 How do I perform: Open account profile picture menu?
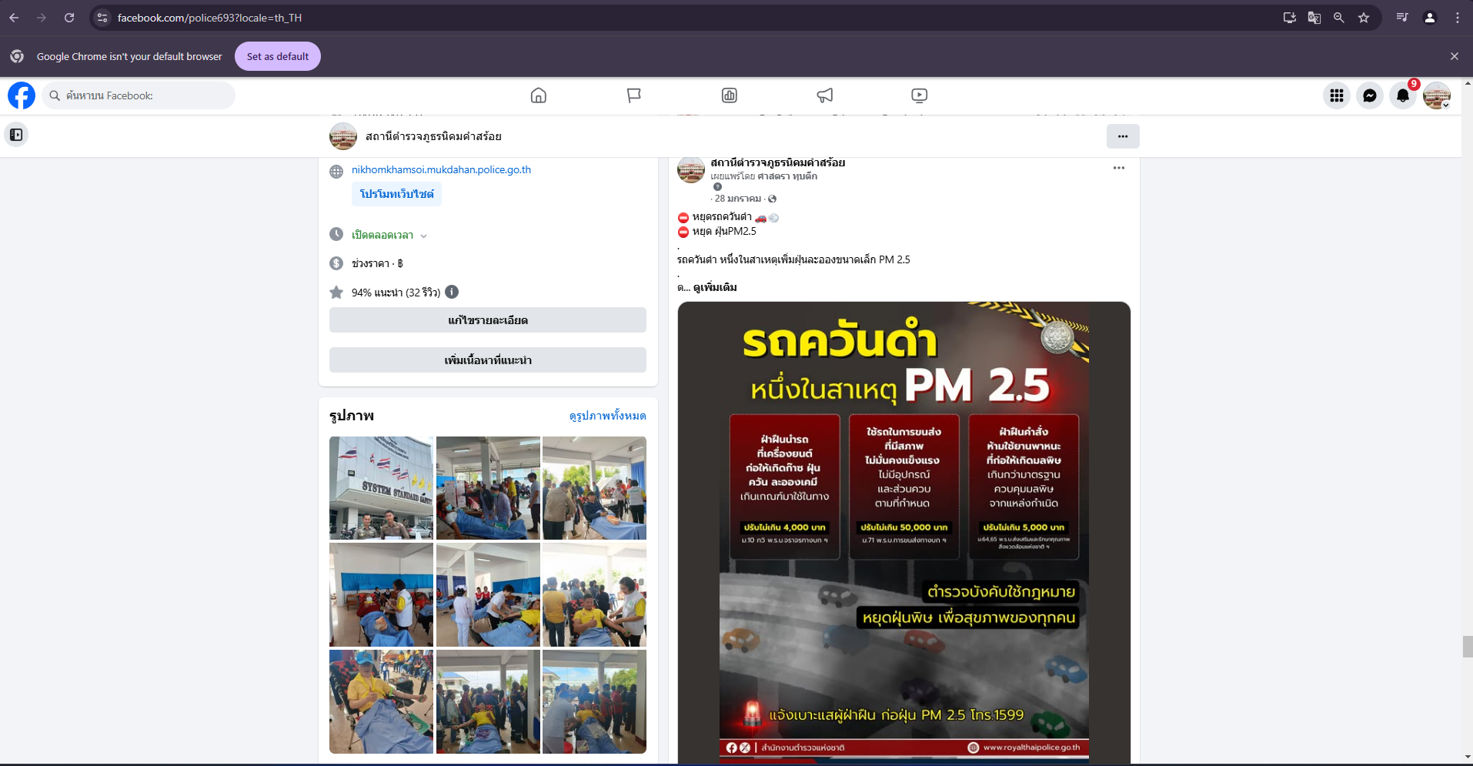click(x=1436, y=95)
